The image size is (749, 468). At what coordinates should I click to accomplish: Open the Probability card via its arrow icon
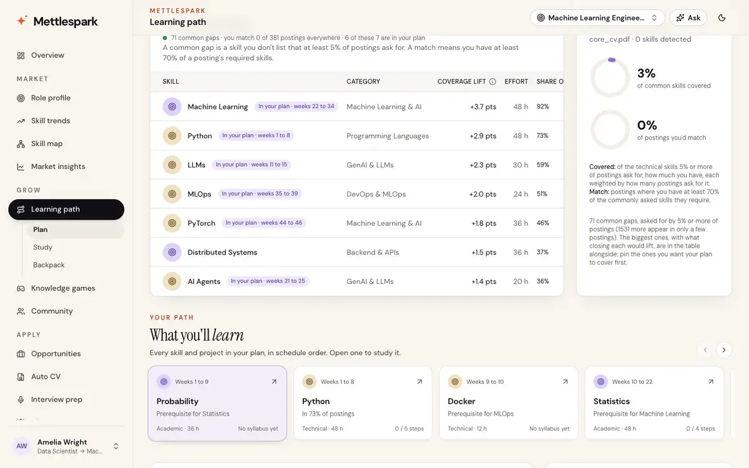[x=274, y=382]
